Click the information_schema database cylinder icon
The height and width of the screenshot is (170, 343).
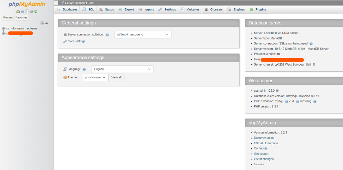coord(8,28)
